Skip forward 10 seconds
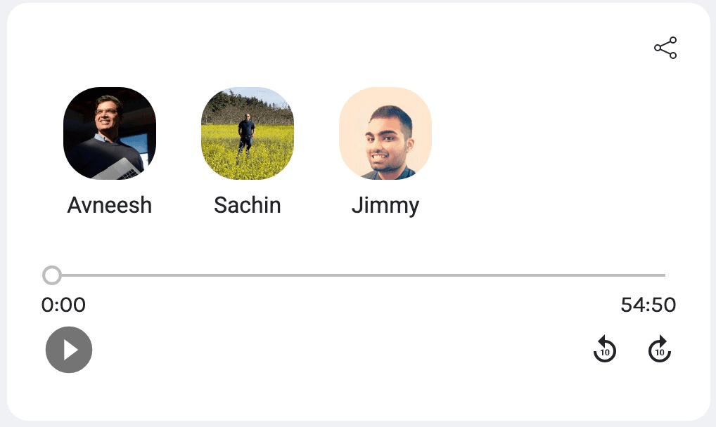 click(x=659, y=349)
